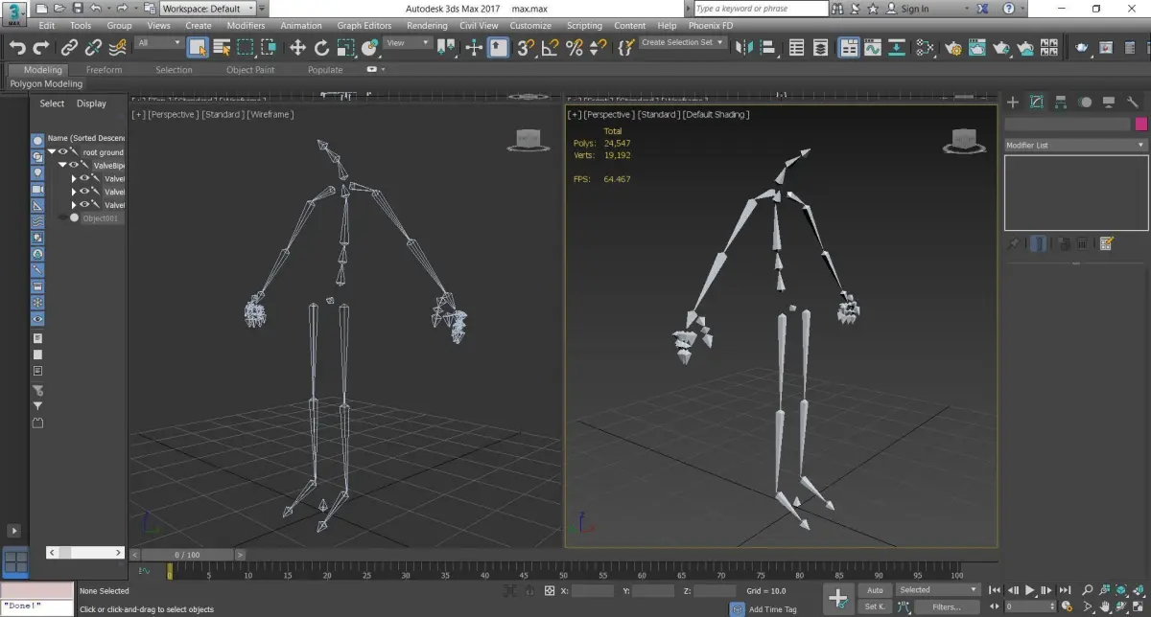Viewport: 1151px width, 617px height.
Task: Toggle visibility of Object001
Action: coord(64,217)
